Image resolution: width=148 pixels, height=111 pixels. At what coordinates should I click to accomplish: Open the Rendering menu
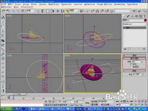[x=120, y=4]
